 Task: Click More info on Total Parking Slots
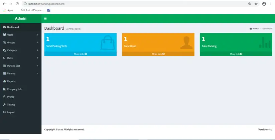[x=80, y=54]
